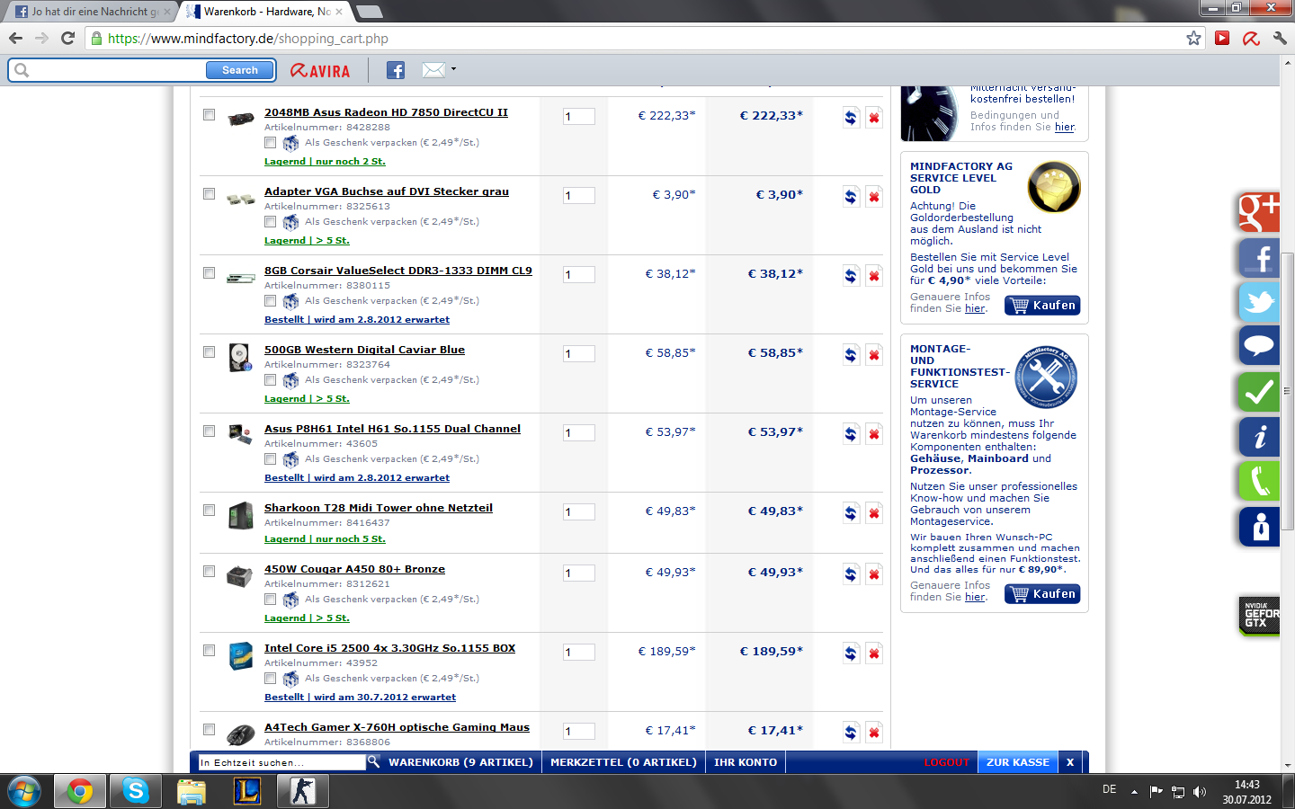This screenshot has height=809, width=1295.
Task: Update quantity icon for Sharkoon T28 row
Action: click(x=851, y=513)
